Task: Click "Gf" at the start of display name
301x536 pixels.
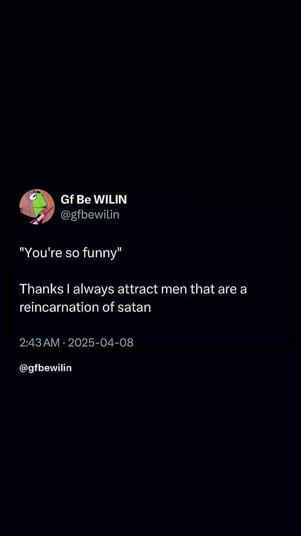Action: point(65,199)
